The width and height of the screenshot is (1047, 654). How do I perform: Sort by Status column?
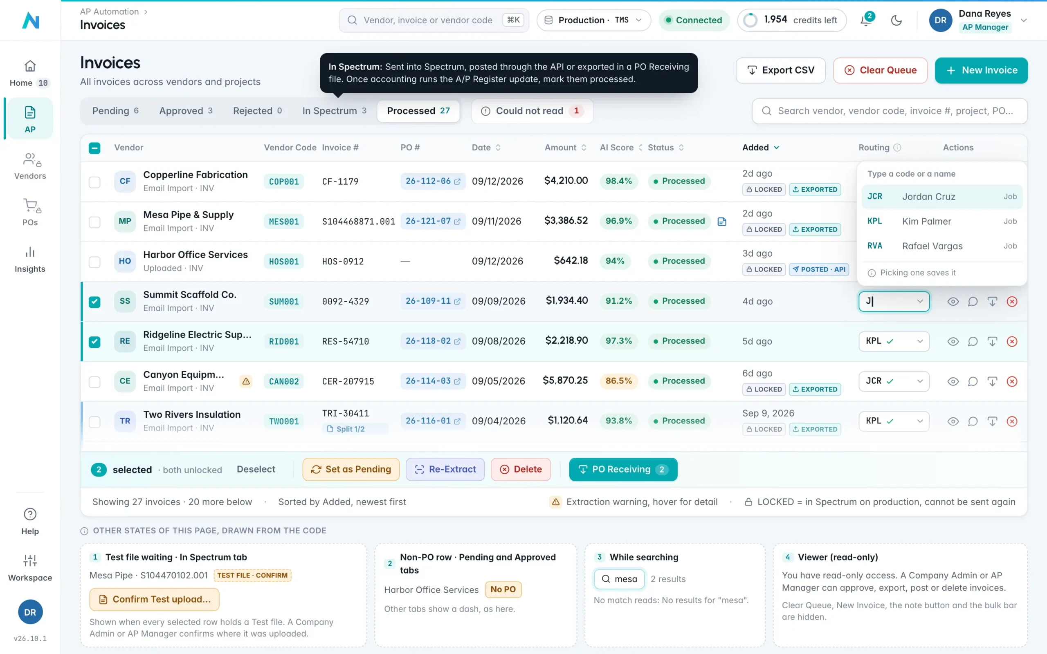click(665, 148)
